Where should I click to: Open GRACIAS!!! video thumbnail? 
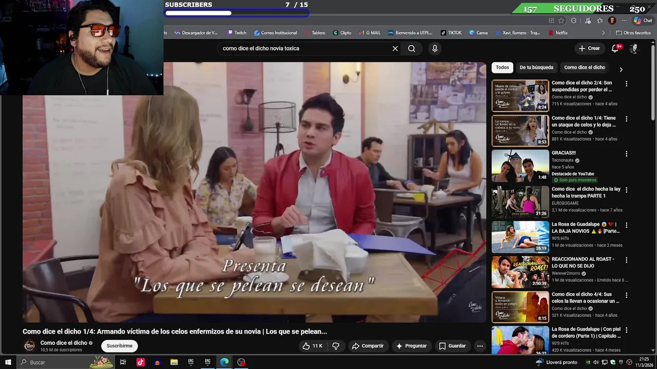[x=520, y=166]
